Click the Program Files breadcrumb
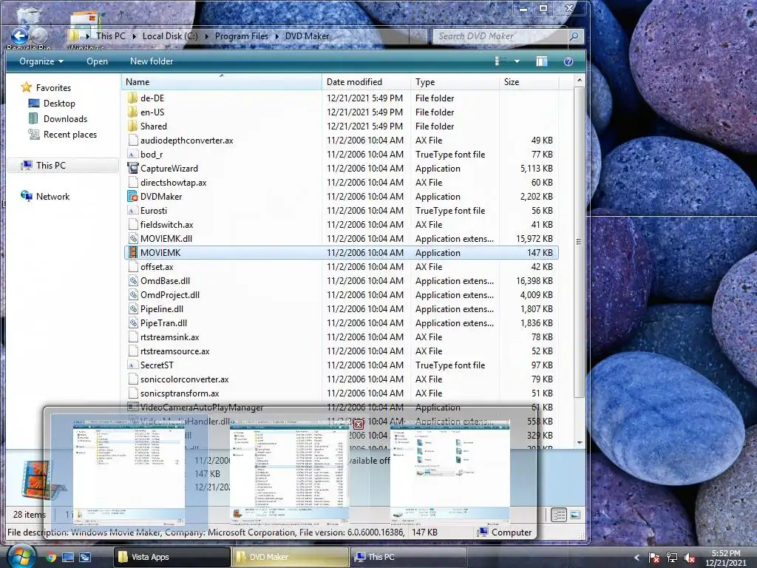This screenshot has width=757, height=568. pos(242,36)
